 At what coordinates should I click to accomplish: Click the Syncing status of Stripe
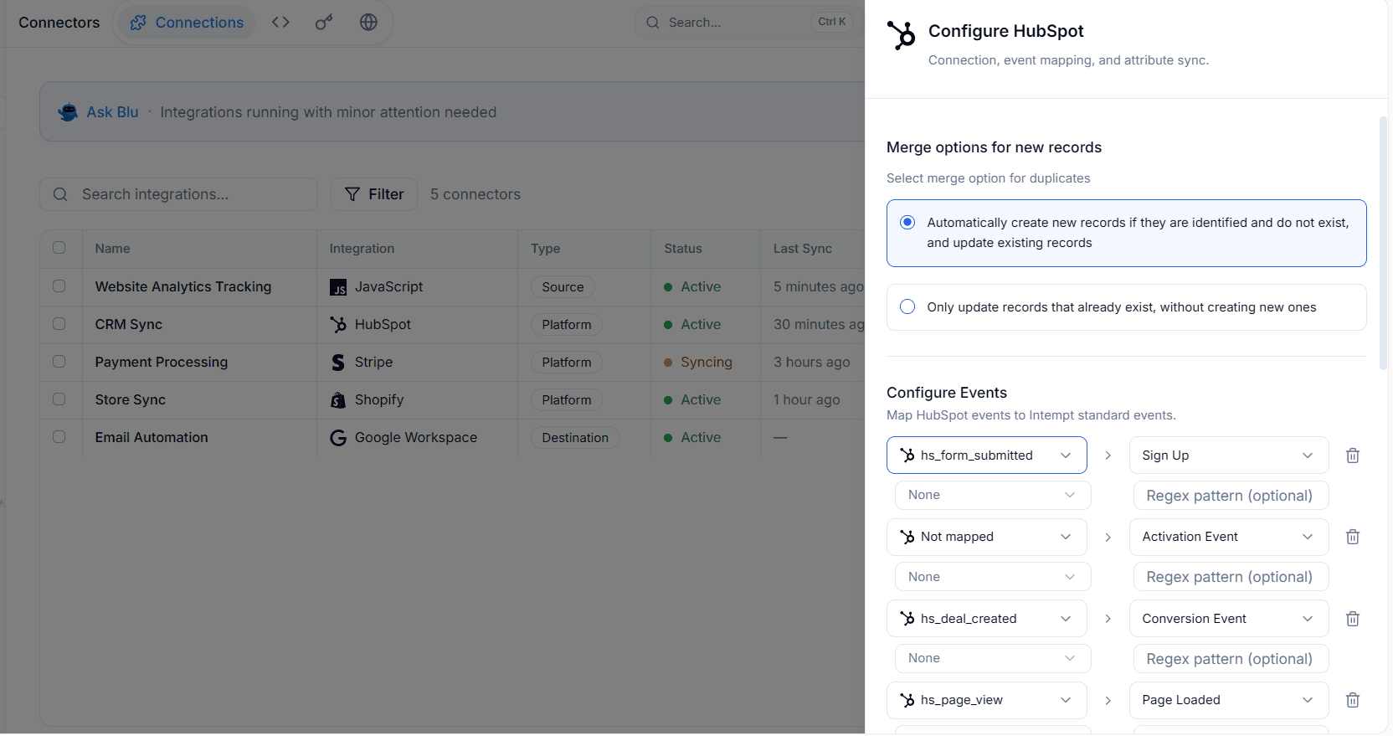click(698, 362)
